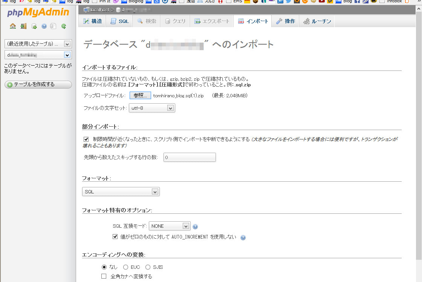This screenshot has height=282, width=422.
Task: Click the reload navigation frame icon
Action: coord(64,26)
